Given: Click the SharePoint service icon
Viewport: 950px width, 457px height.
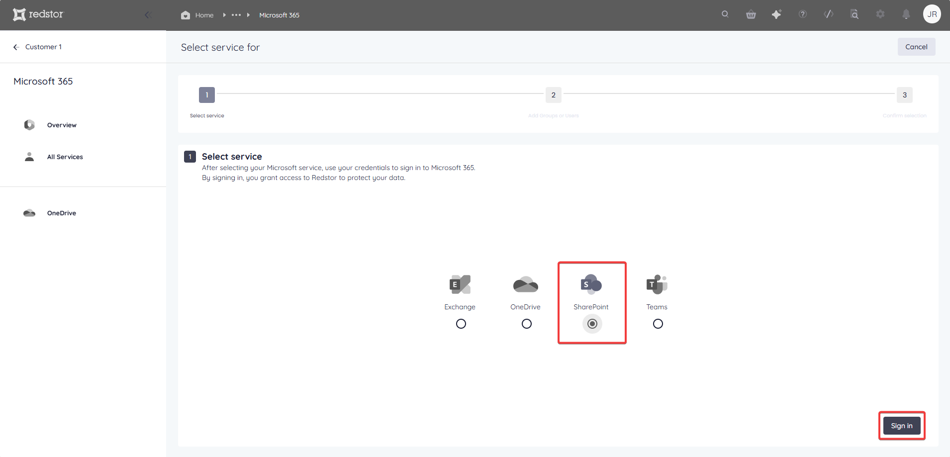Looking at the screenshot, I should [x=591, y=284].
